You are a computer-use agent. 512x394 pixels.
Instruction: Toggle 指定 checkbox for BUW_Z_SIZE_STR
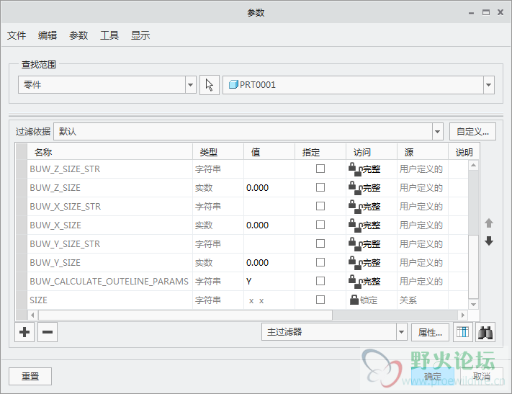click(x=320, y=169)
